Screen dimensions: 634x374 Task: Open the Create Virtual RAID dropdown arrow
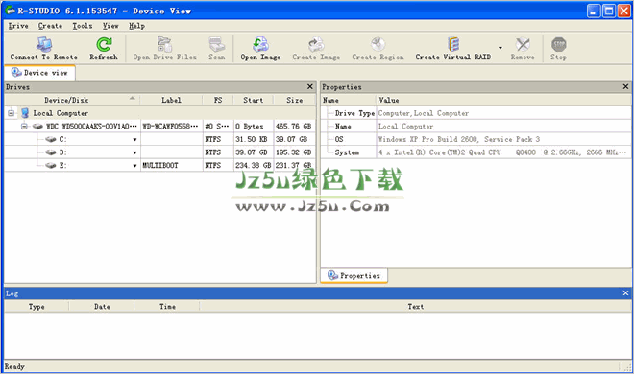point(500,48)
